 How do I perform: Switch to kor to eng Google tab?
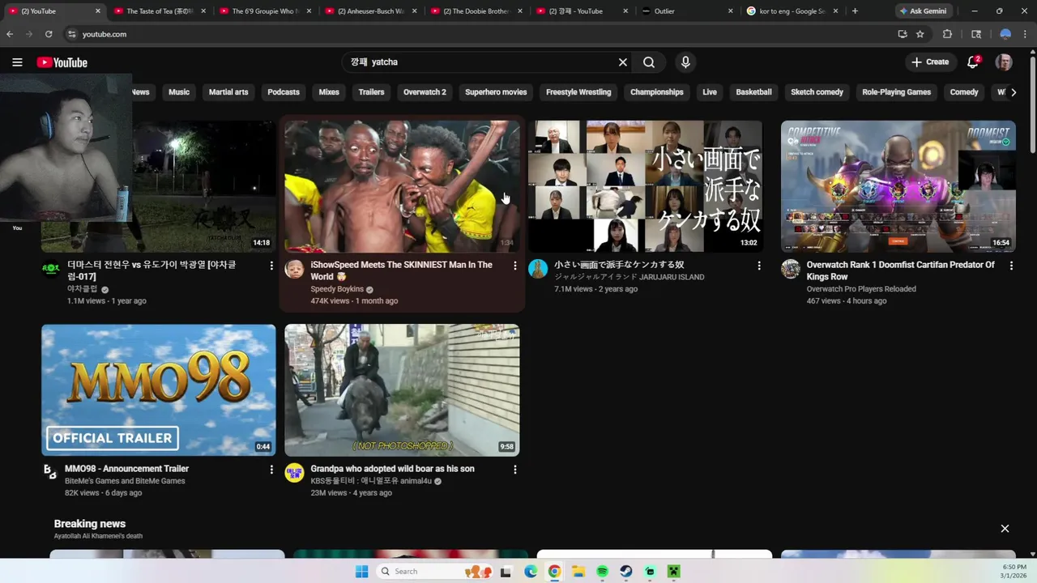792,11
